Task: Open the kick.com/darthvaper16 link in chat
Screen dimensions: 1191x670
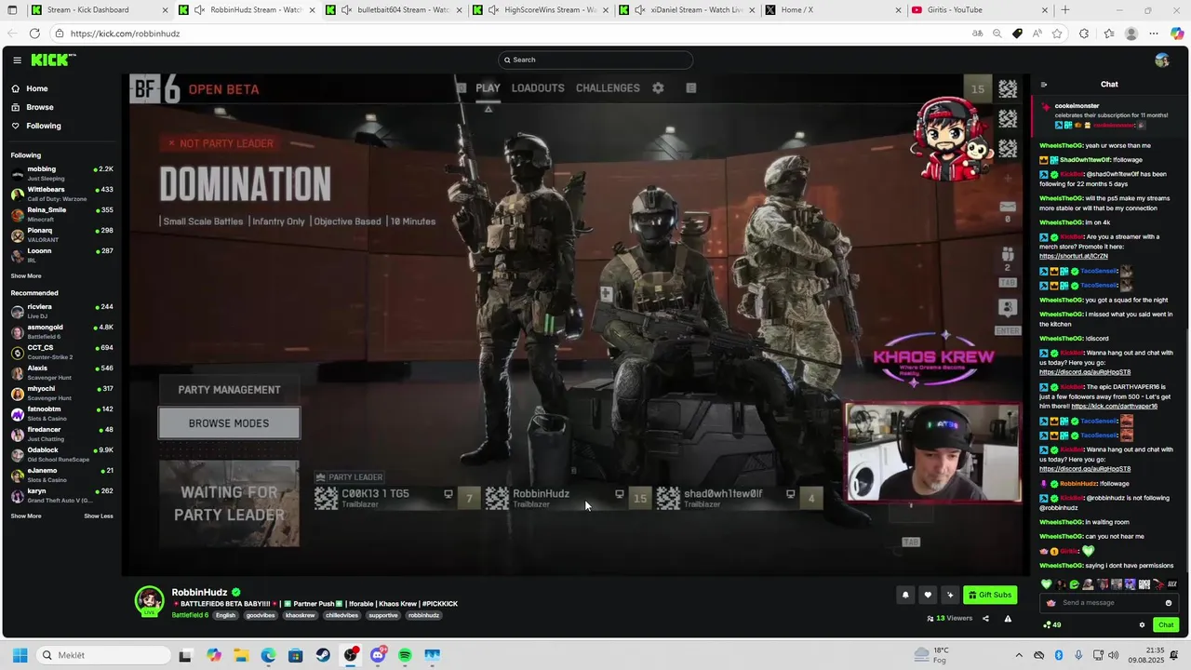Action: [x=1114, y=406]
